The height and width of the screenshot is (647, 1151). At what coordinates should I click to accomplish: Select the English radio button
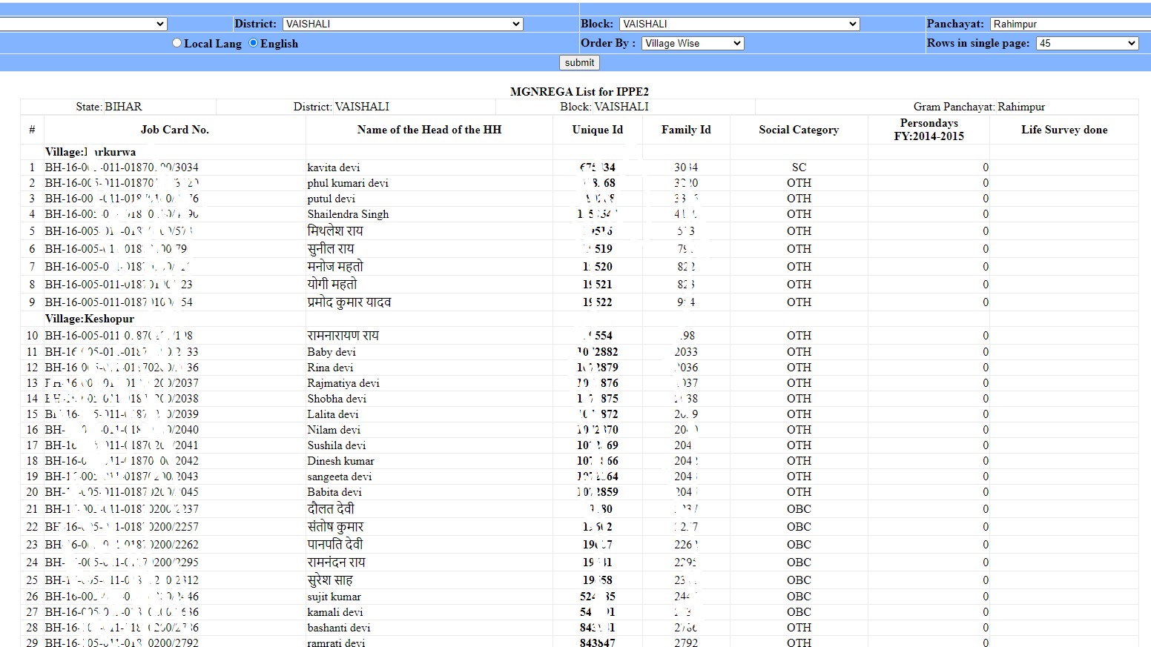(x=253, y=43)
